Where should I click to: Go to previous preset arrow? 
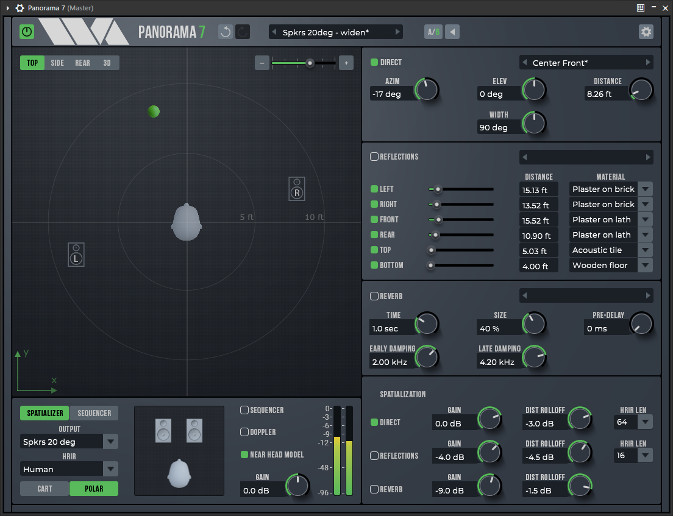(x=274, y=32)
